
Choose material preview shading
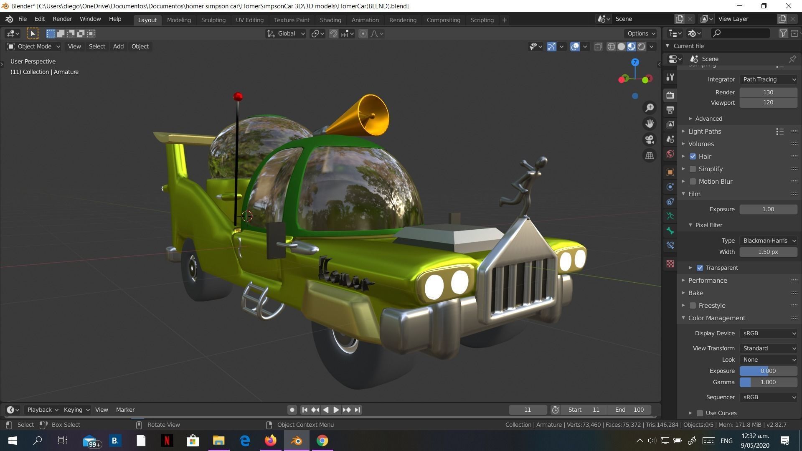pos(631,46)
